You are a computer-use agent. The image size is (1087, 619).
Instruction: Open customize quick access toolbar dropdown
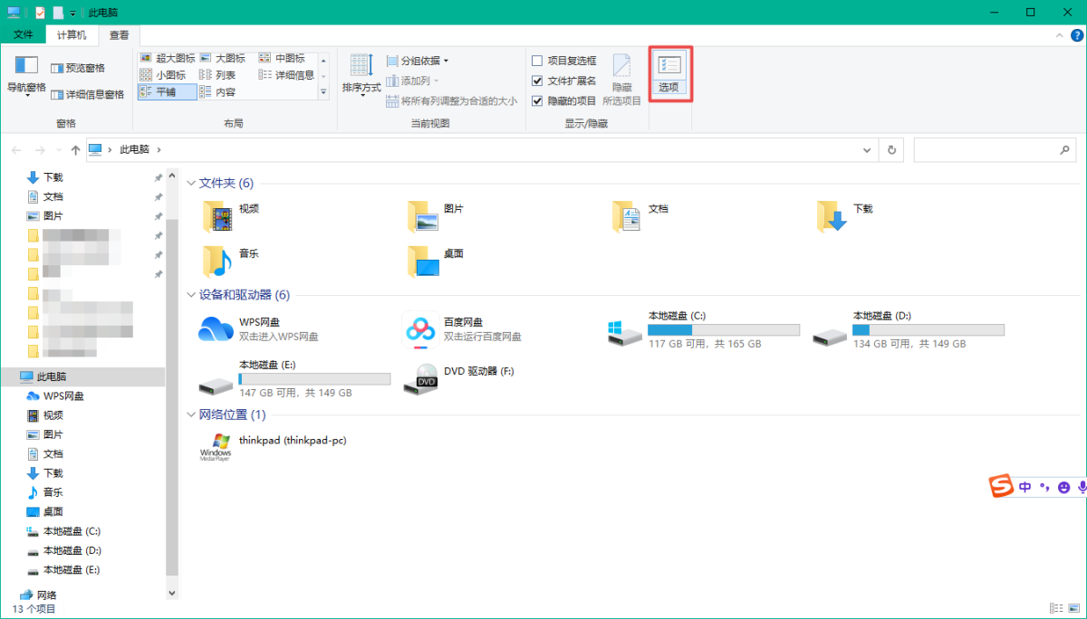pyautogui.click(x=72, y=13)
